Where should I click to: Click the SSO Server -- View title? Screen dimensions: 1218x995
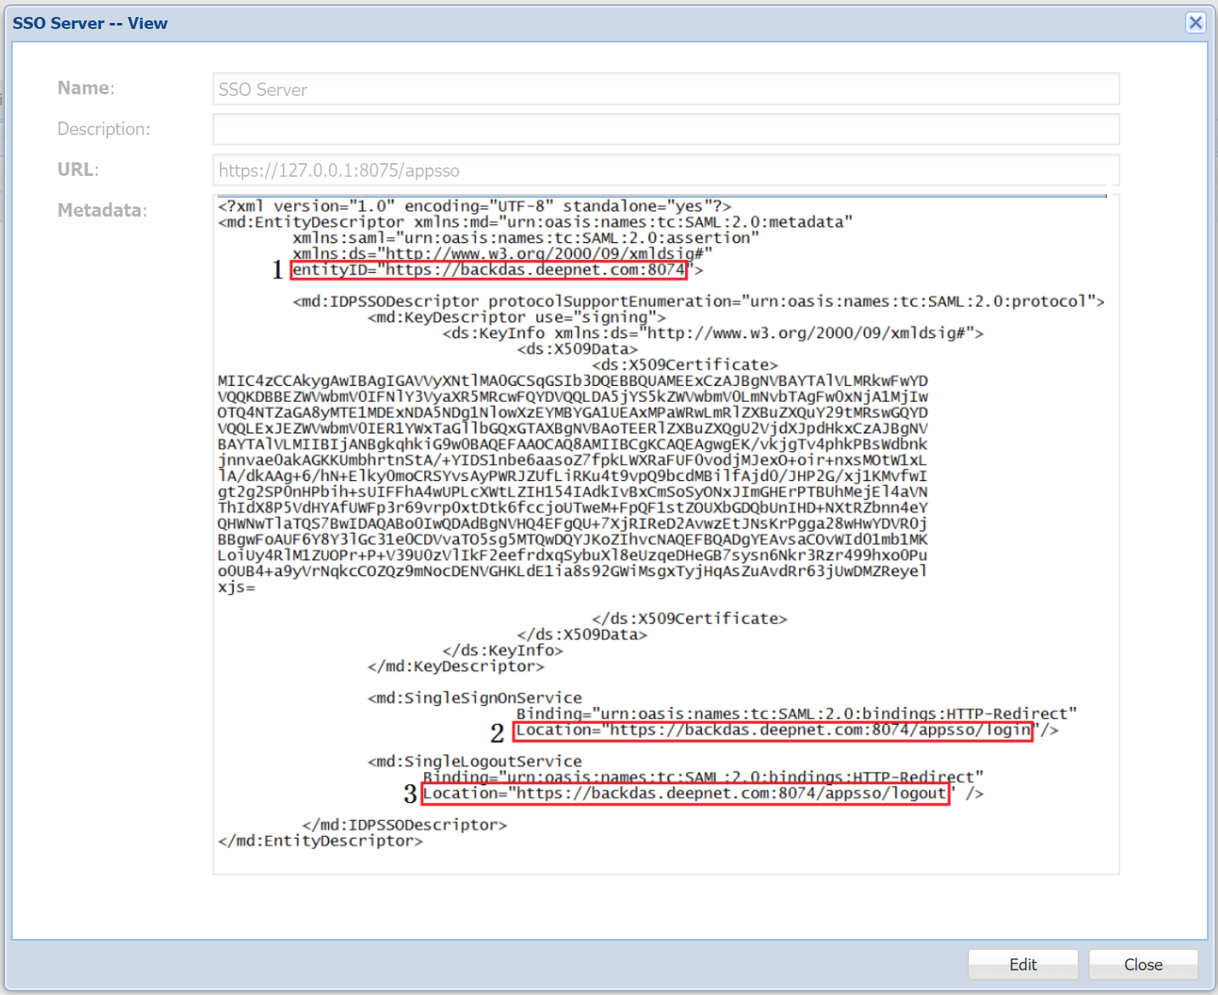click(x=90, y=23)
